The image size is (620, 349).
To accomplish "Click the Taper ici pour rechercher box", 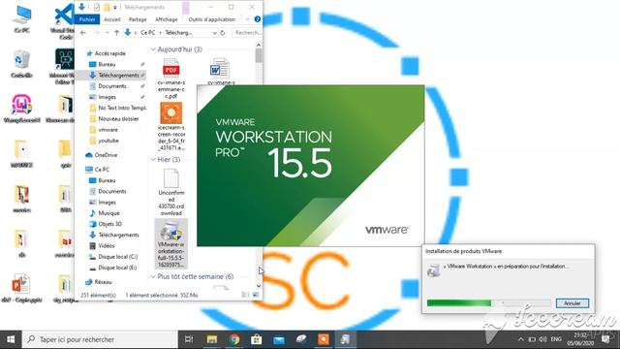I will click(x=100, y=339).
